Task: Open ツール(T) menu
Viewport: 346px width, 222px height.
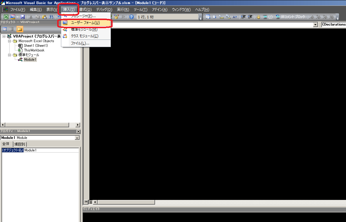Action: [140, 10]
